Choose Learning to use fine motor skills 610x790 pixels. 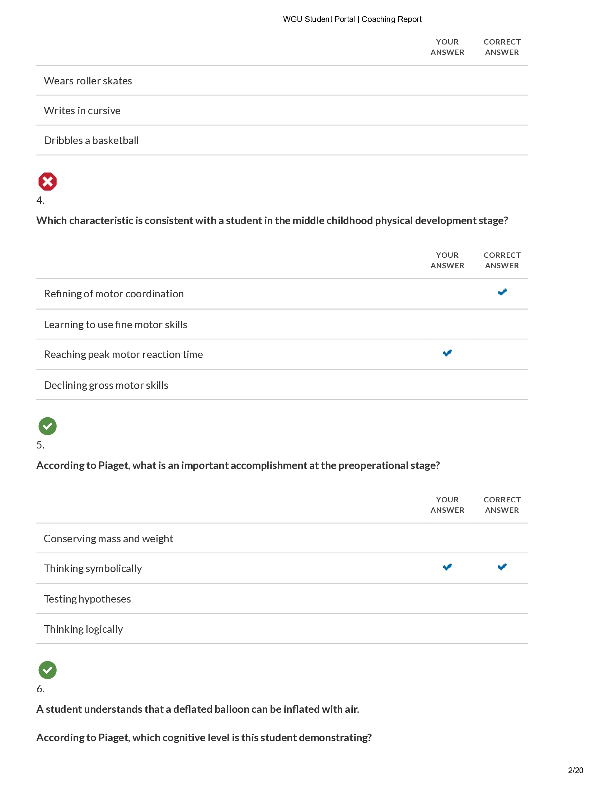click(x=115, y=325)
